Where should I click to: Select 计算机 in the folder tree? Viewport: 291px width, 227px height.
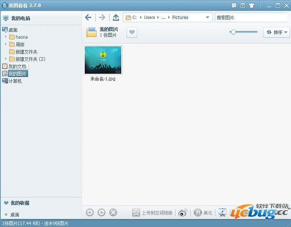pos(15,81)
